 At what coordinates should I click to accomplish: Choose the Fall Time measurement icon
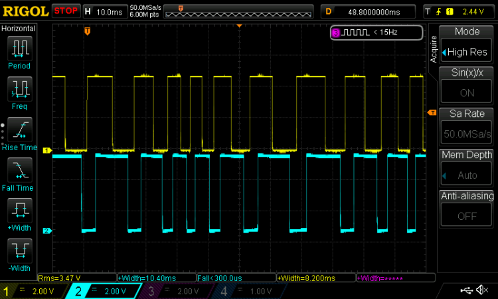pyautogui.click(x=20, y=170)
